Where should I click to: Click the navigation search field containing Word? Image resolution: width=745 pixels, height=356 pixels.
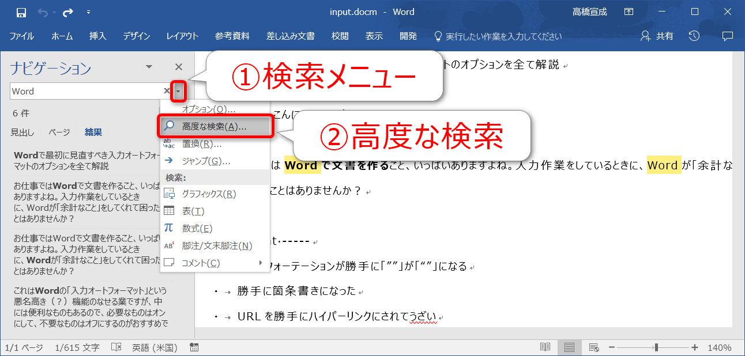[x=86, y=91]
